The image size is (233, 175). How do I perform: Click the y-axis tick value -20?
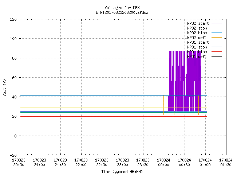(x=13, y=156)
